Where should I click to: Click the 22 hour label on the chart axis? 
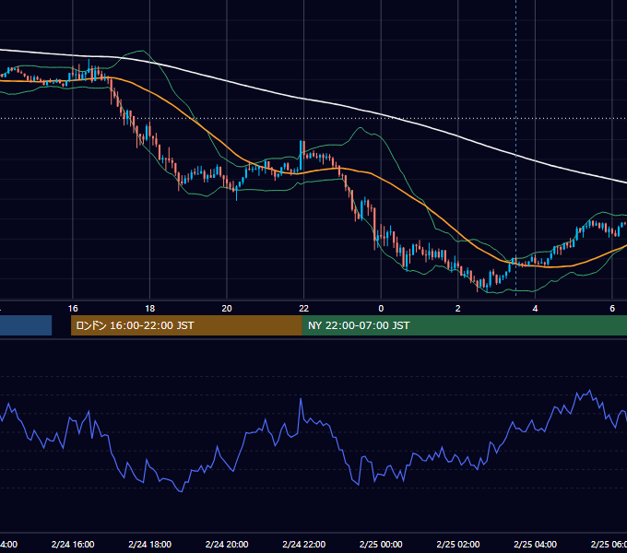coord(304,309)
